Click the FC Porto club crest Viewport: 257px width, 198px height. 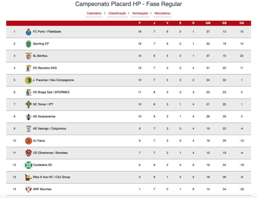tap(29, 32)
